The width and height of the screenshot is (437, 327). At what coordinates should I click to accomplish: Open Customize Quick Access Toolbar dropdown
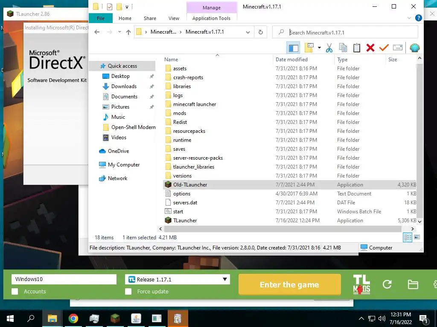pyautogui.click(x=127, y=7)
